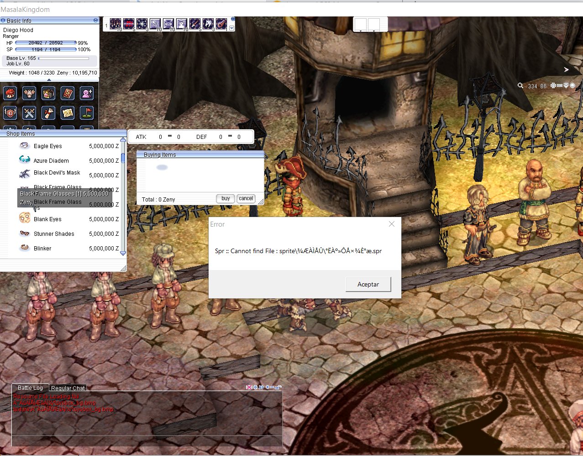
Task: Click the Blank Eyes item icon
Action: point(25,218)
